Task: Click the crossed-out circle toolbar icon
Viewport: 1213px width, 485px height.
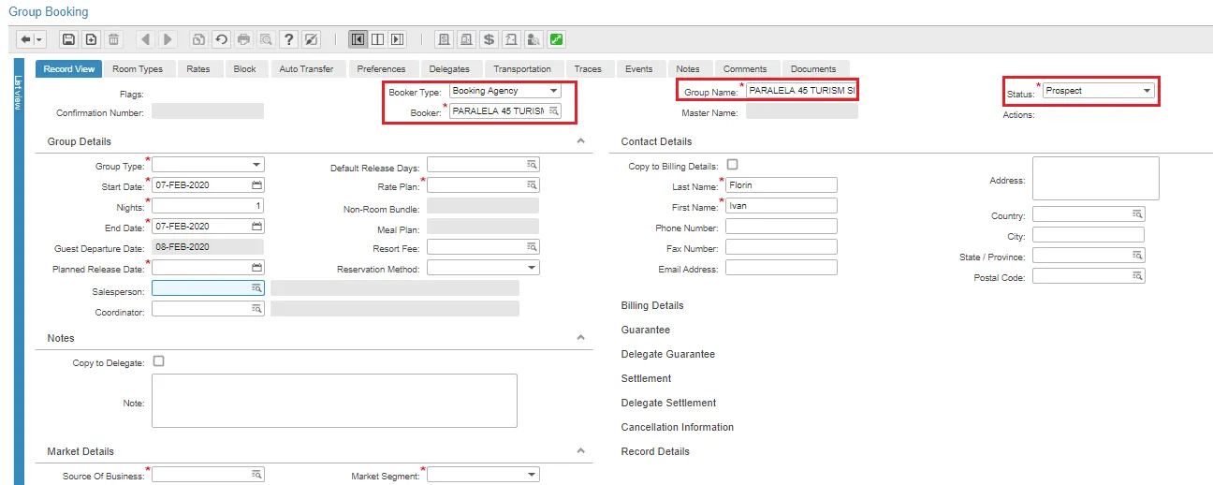Action: click(x=312, y=39)
